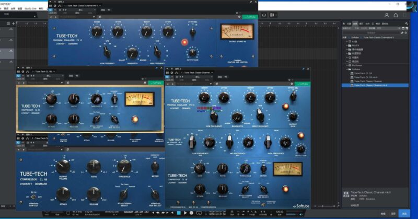This screenshot has width=418, height=219.
Task: Flip the sidechain low cut switch in CL 1B
Action: (33, 197)
